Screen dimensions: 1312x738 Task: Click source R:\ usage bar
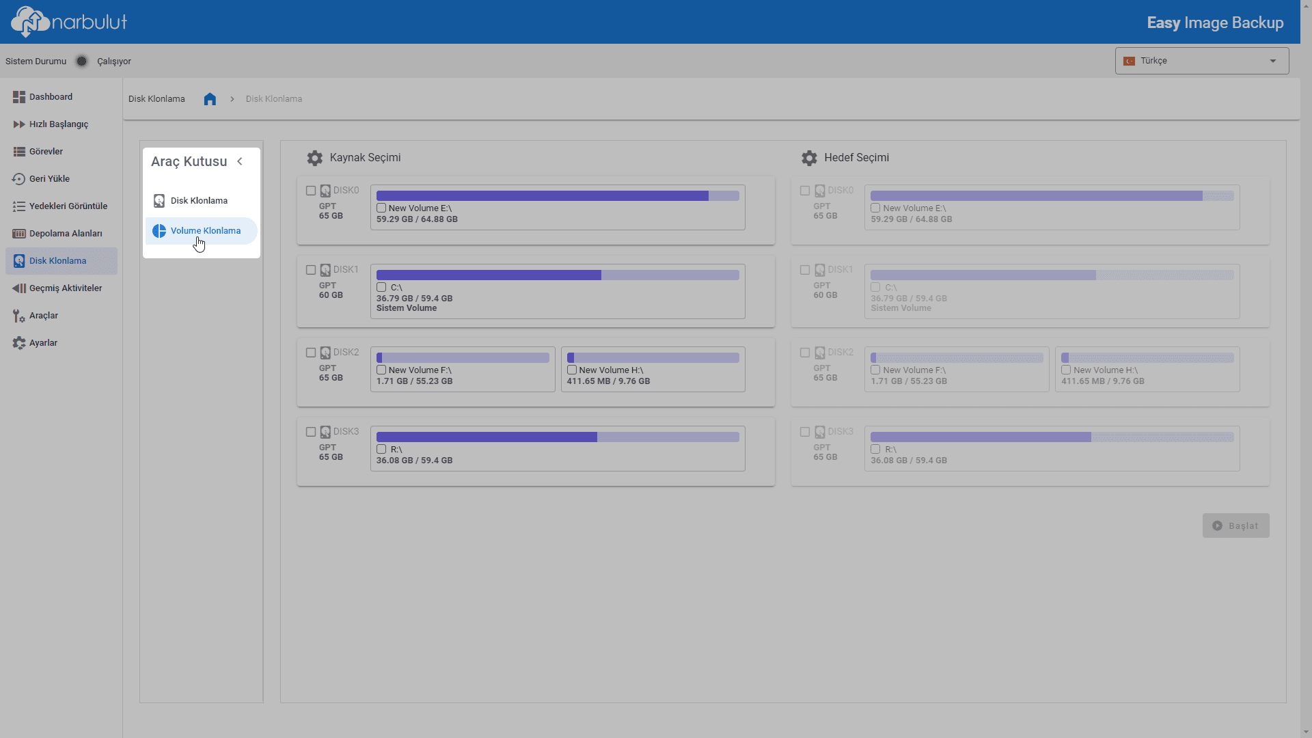pyautogui.click(x=558, y=437)
